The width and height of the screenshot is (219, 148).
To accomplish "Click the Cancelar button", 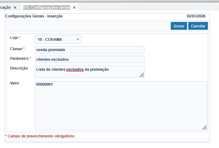I will (x=198, y=26).
